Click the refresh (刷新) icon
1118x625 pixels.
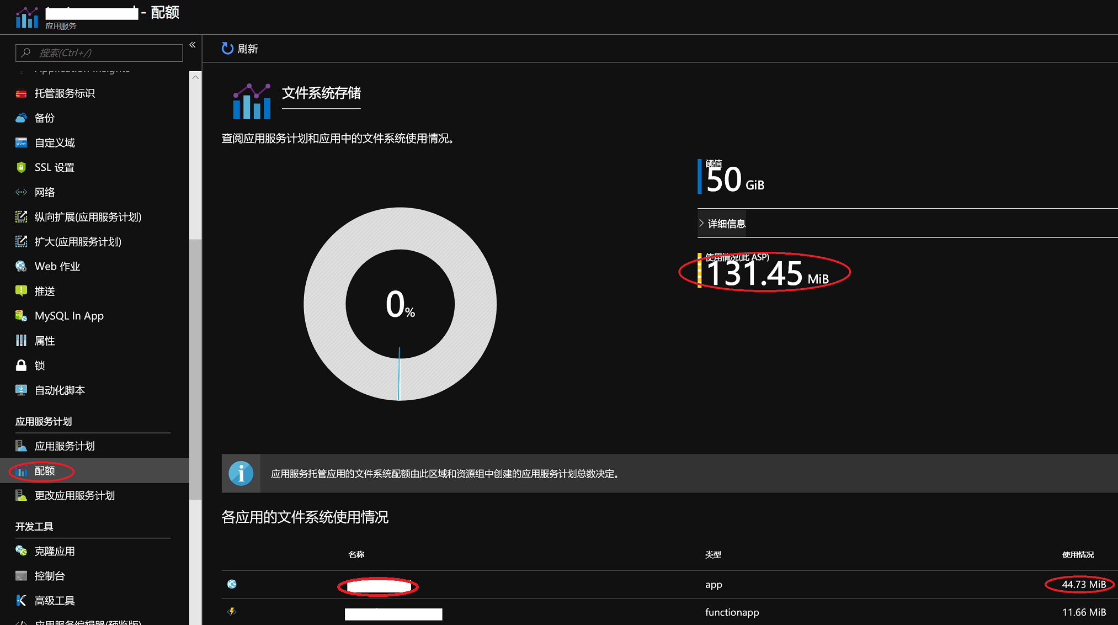227,49
